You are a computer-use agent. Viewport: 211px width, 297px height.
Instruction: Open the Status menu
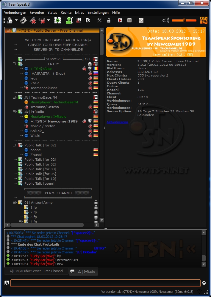[x=52, y=13]
